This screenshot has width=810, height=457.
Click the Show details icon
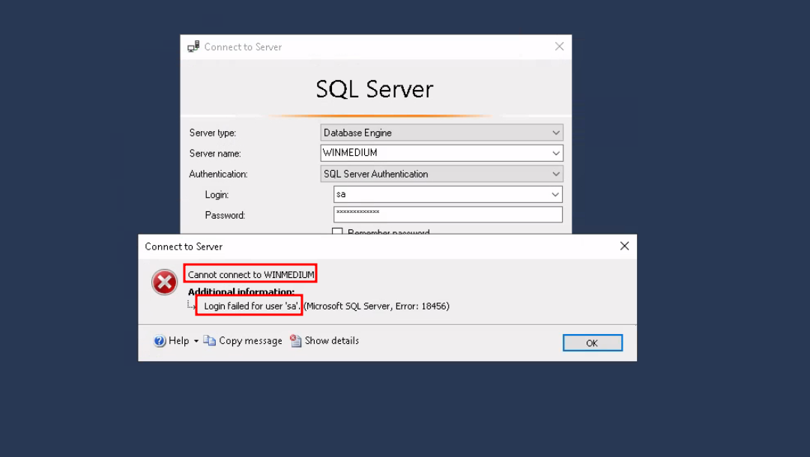pos(296,341)
